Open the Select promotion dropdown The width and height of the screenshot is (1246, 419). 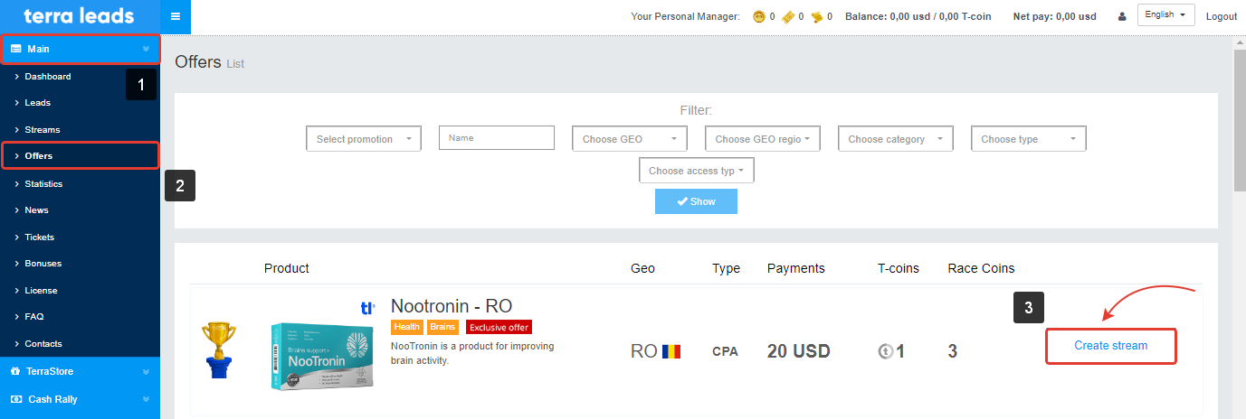click(x=364, y=139)
